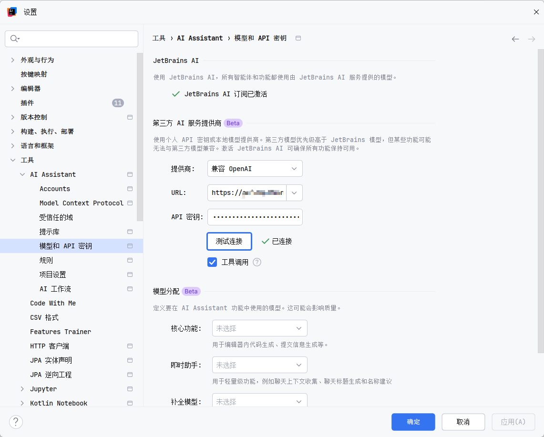Select 提示库 in the settings tree
The height and width of the screenshot is (437, 544).
[x=50, y=232]
